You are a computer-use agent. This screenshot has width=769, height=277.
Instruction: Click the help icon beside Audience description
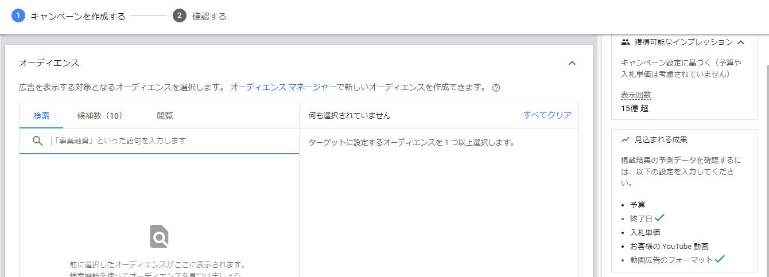(x=496, y=88)
